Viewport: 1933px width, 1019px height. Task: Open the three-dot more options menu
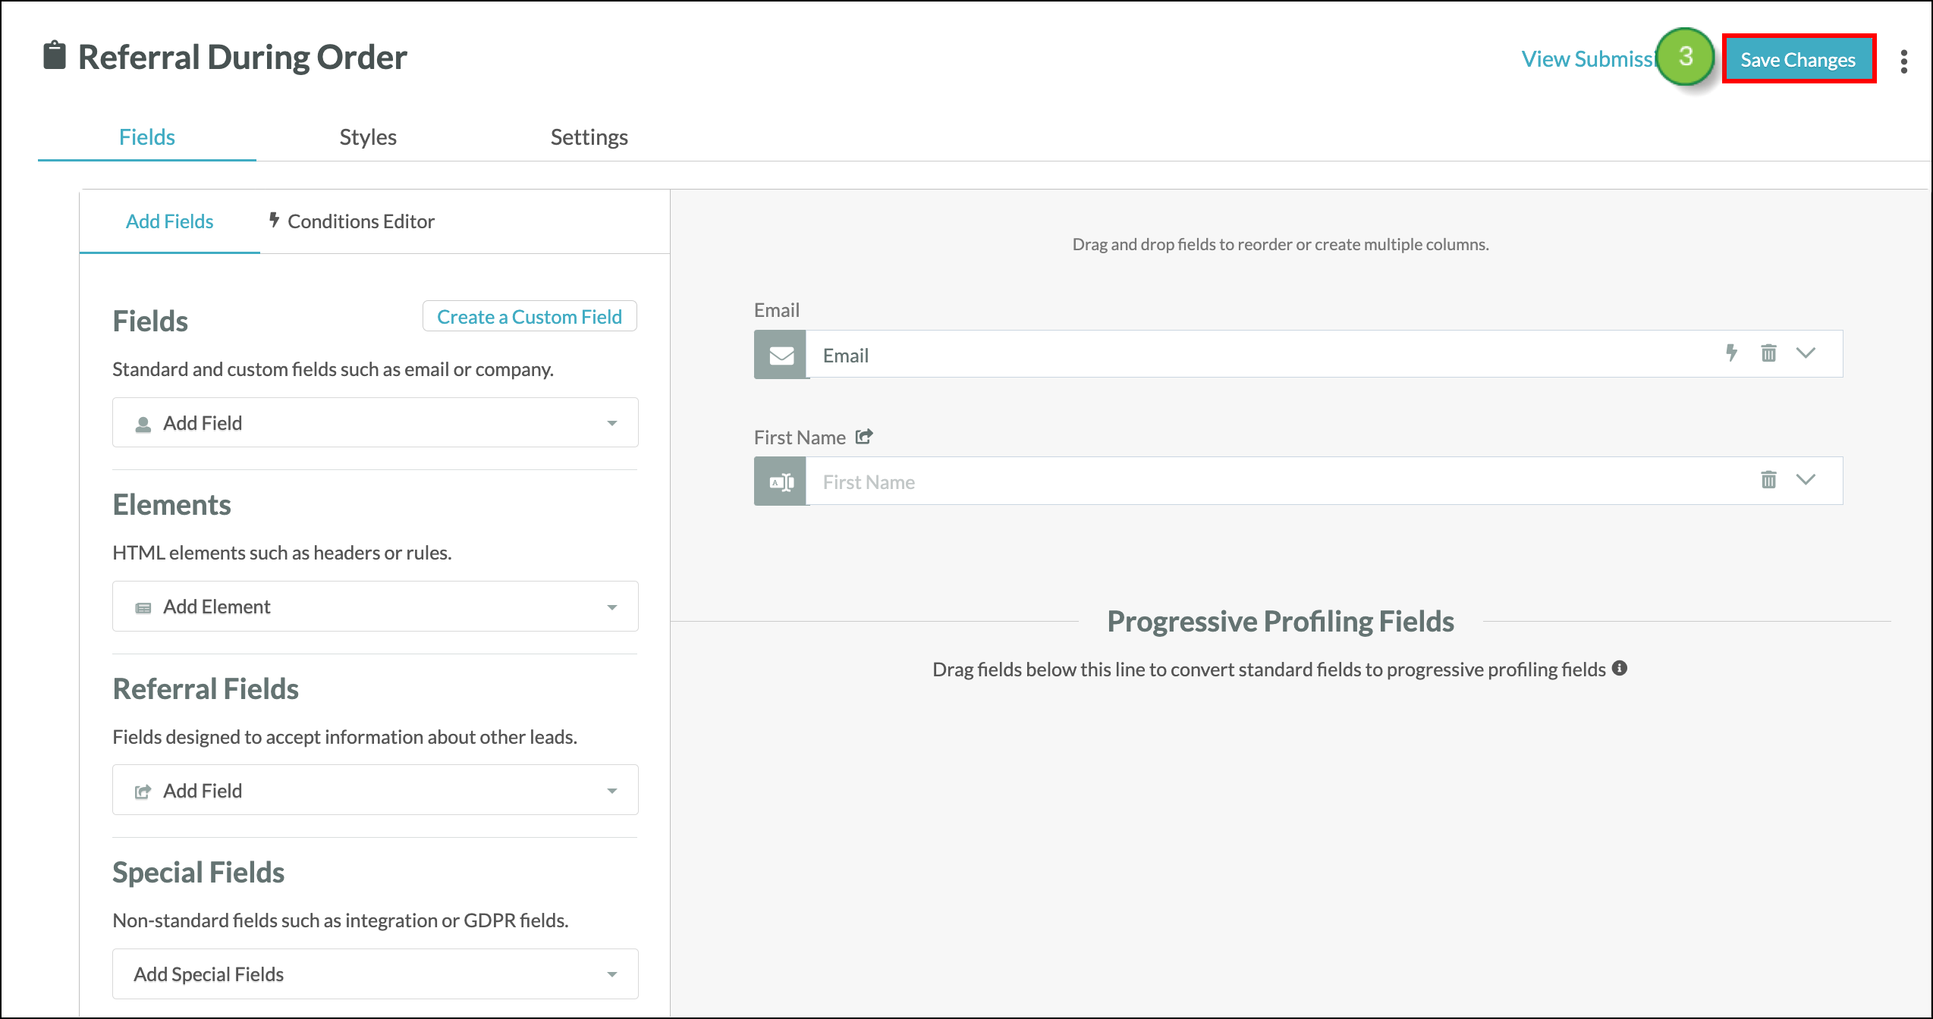(1903, 61)
